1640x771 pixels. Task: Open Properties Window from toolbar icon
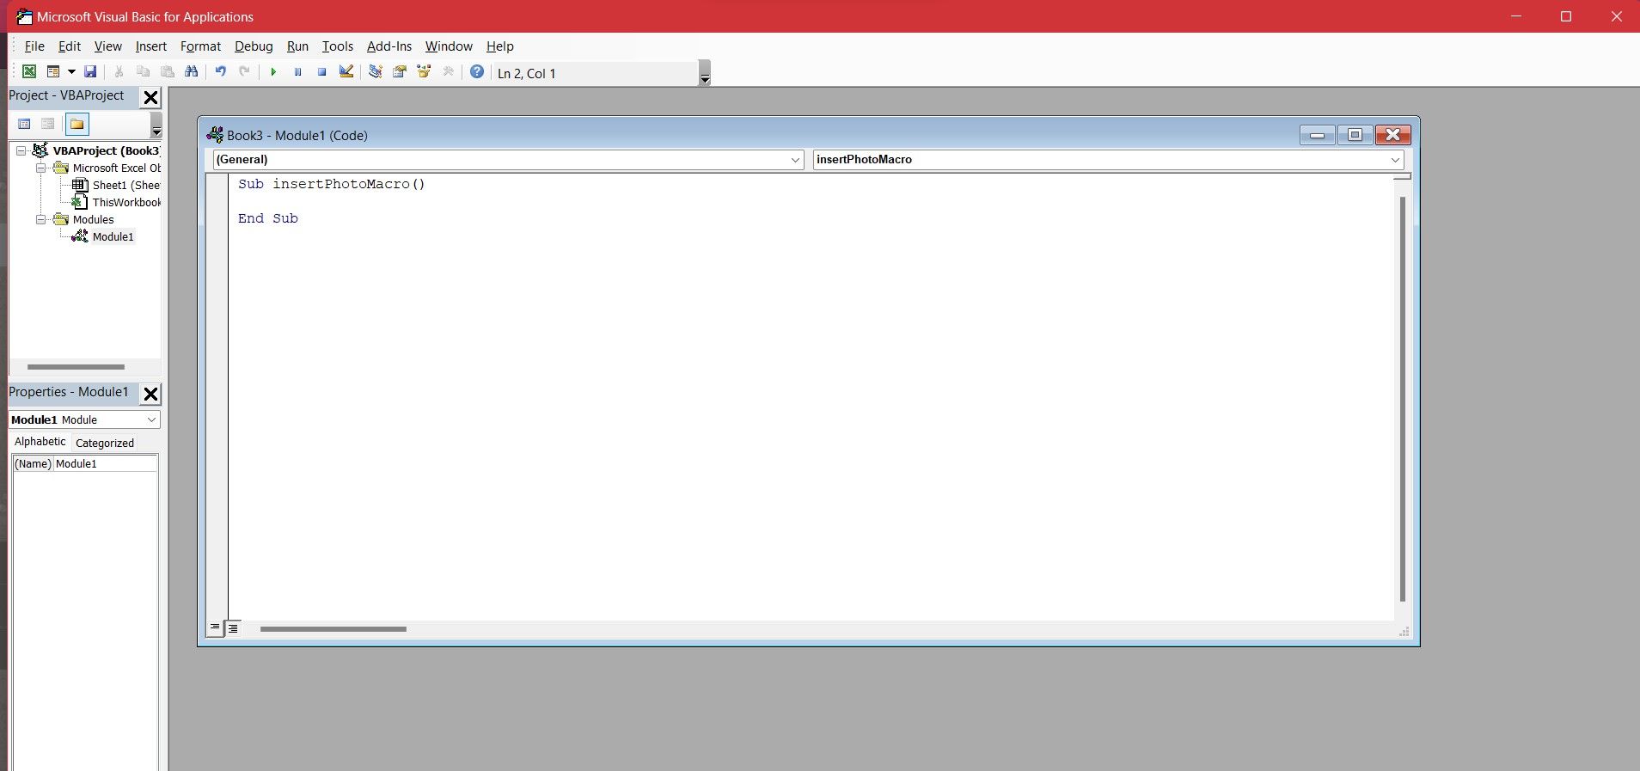(400, 72)
